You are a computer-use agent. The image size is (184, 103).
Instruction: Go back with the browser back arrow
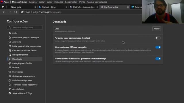tap(4, 12)
